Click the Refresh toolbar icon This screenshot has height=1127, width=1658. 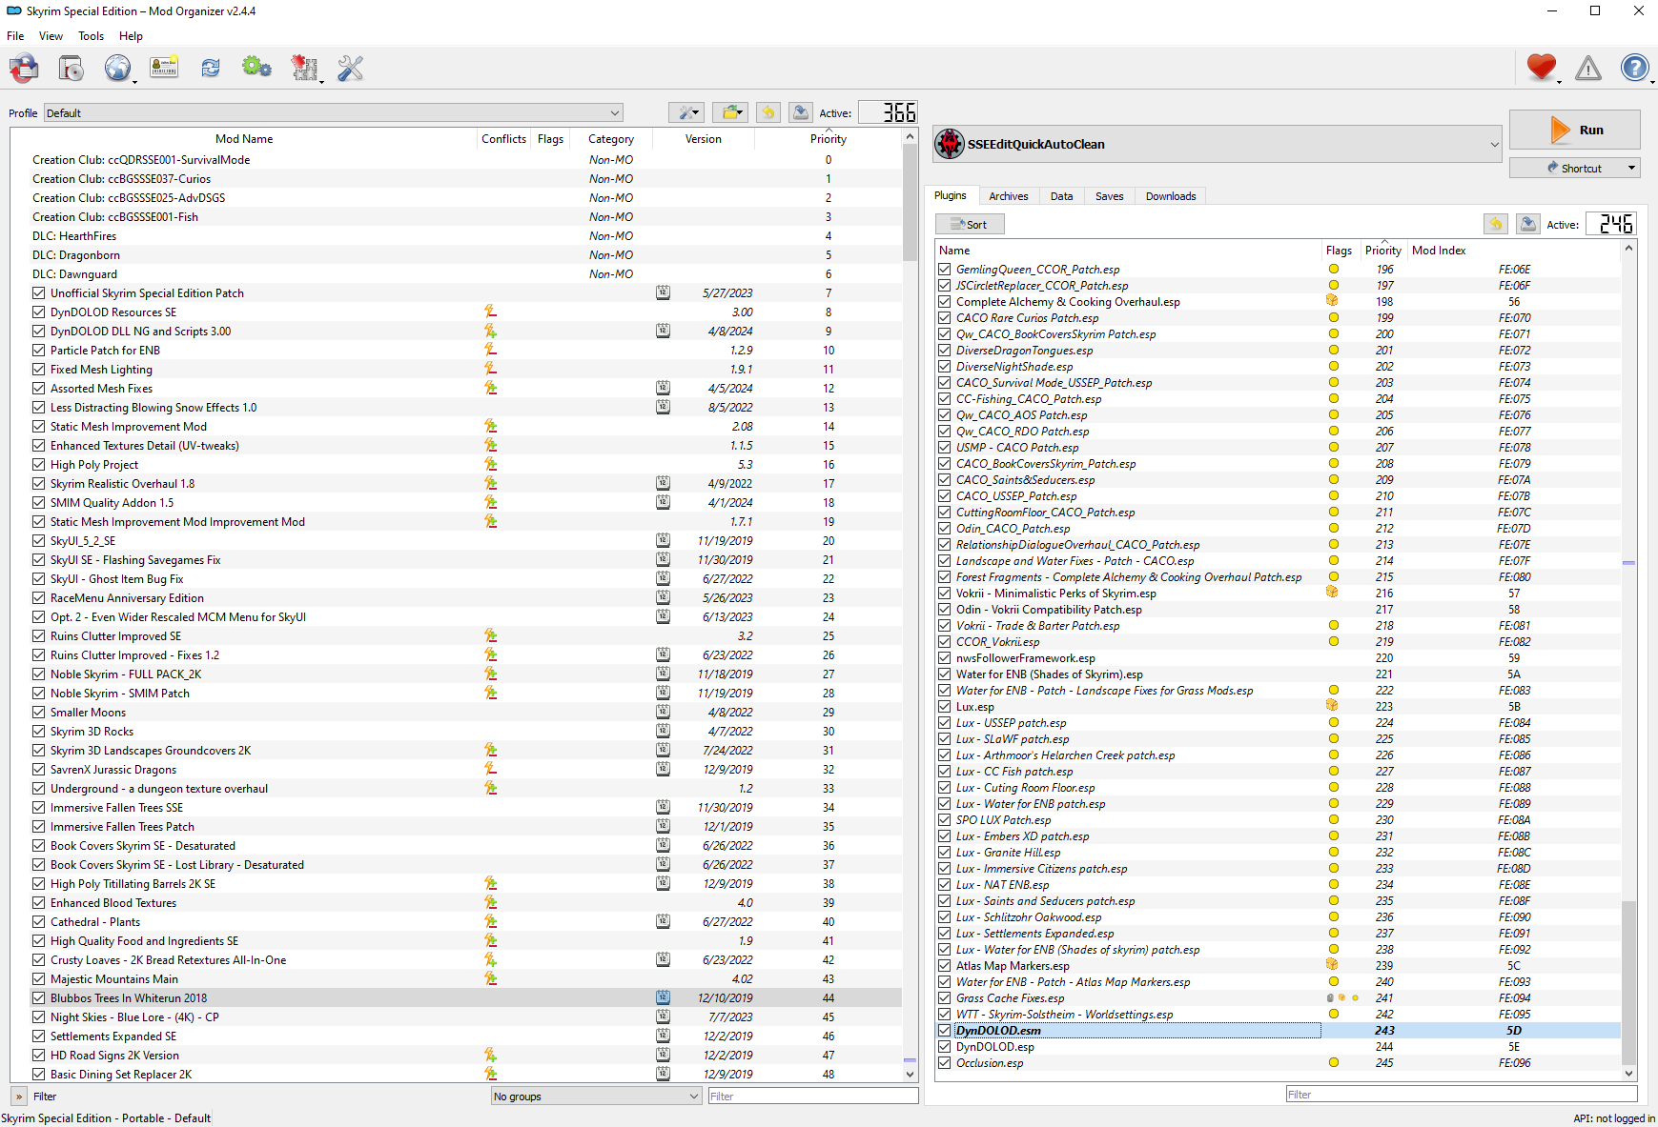tap(211, 69)
